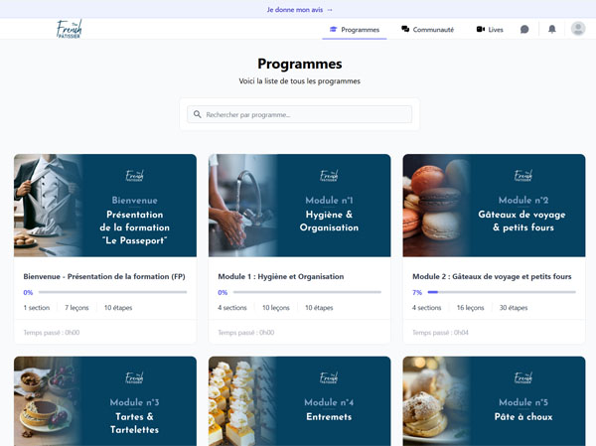Image resolution: width=596 pixels, height=446 pixels.
Task: Click title 'Module 2 : Gâteaux de voyage et petits fours'
Action: coord(492,276)
